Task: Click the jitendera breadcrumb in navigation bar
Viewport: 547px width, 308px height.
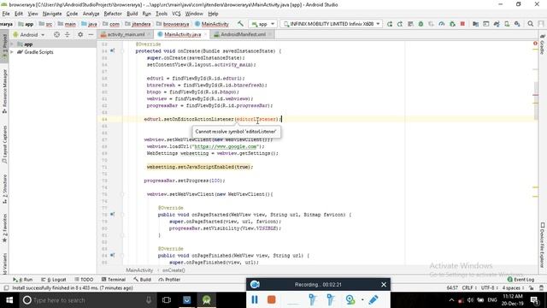Action: 138,24
